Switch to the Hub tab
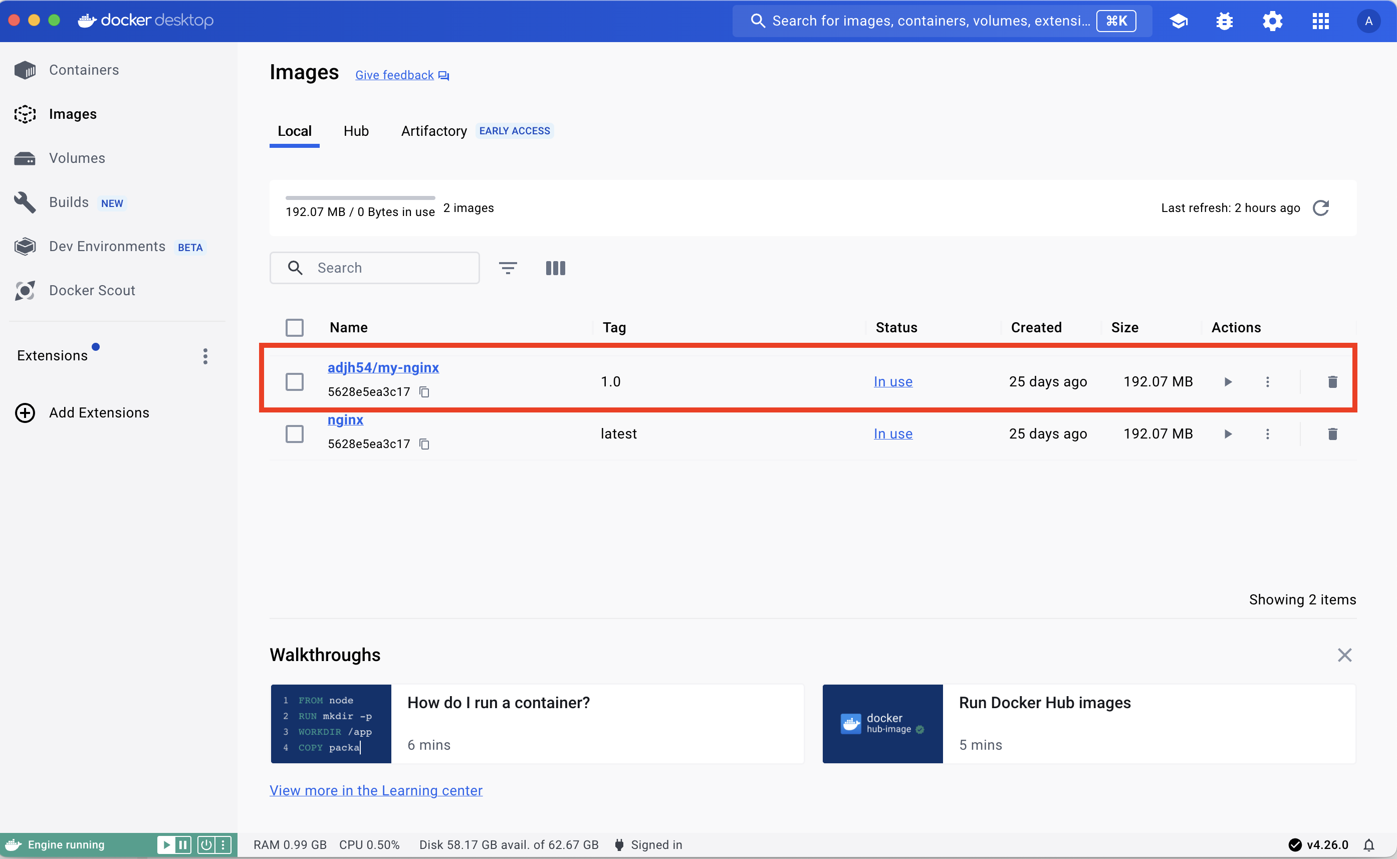Image resolution: width=1397 pixels, height=859 pixels. [356, 131]
